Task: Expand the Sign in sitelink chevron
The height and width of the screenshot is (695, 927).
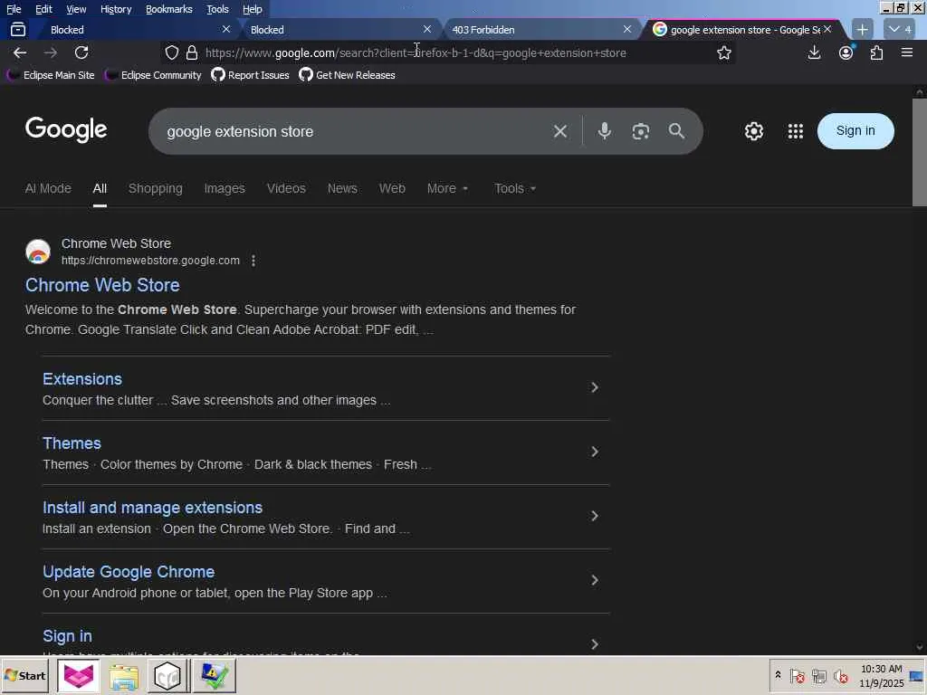Action: [x=595, y=644]
